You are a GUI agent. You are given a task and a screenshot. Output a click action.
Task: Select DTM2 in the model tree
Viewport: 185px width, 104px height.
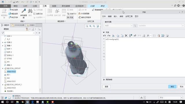(x=9, y=58)
